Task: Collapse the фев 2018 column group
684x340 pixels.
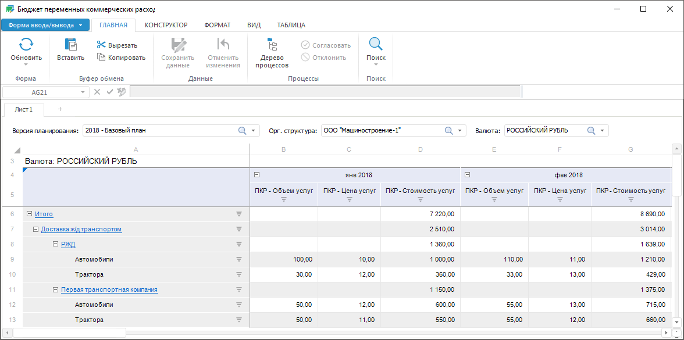Action: coord(467,175)
